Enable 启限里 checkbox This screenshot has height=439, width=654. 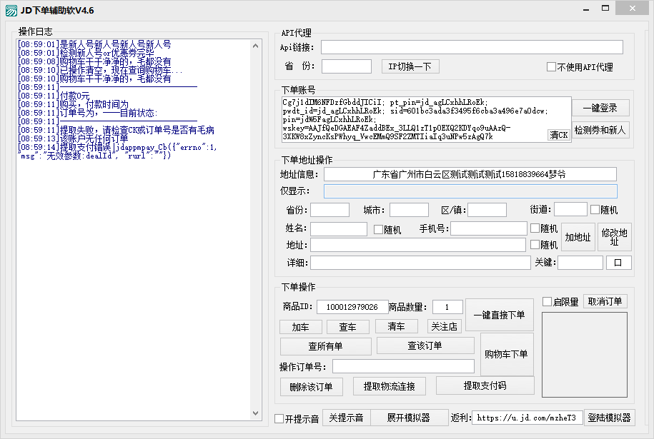(x=547, y=302)
